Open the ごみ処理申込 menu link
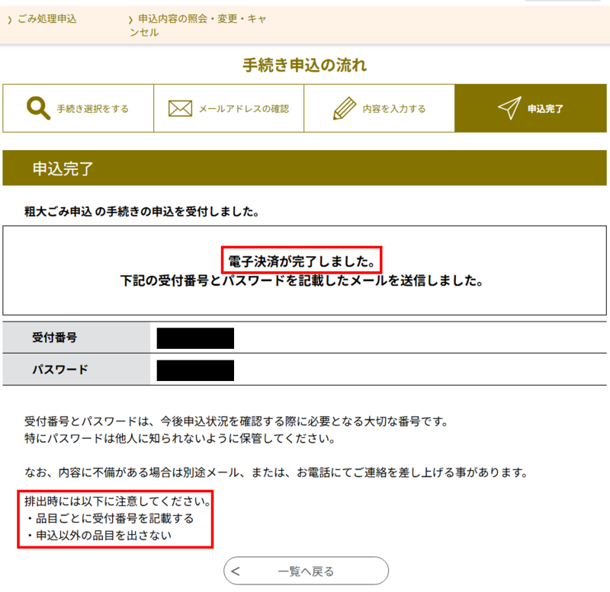Viewport: 610px width, 592px height. point(47,18)
